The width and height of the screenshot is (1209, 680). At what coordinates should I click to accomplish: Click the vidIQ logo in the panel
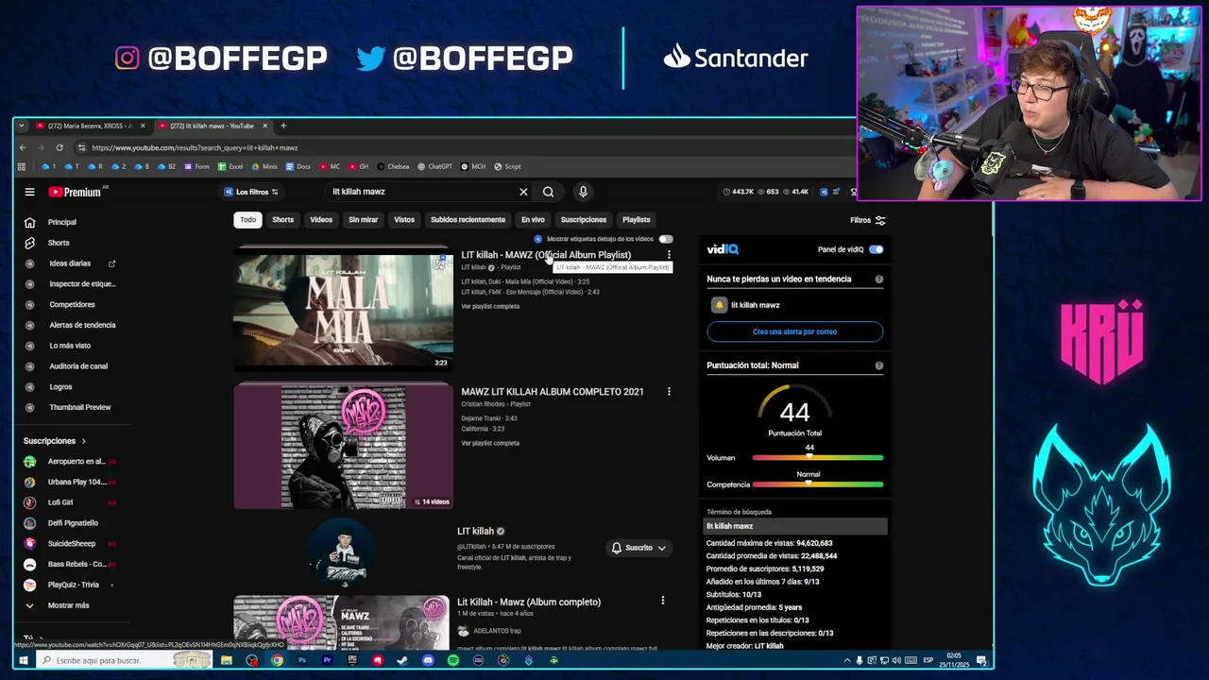723,249
